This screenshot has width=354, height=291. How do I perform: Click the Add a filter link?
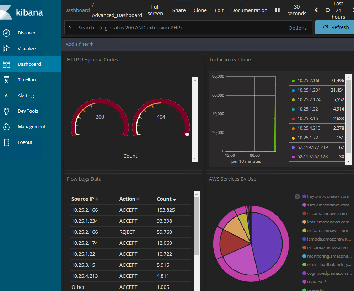pyautogui.click(x=80, y=44)
